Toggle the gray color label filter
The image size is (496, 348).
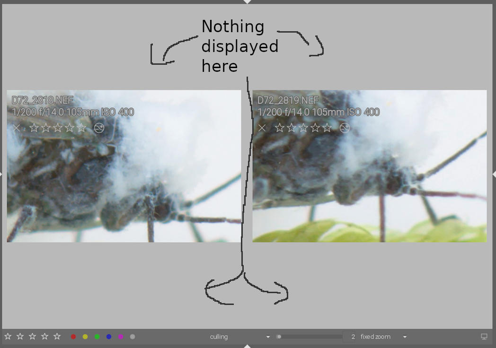pyautogui.click(x=132, y=336)
